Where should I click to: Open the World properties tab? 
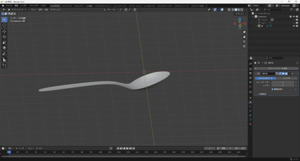pyautogui.click(x=250, y=87)
